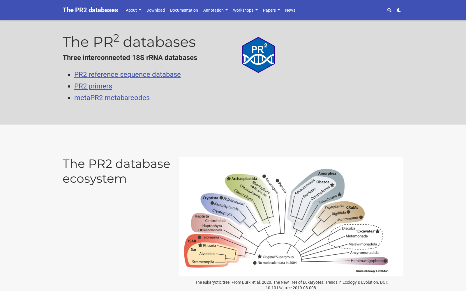Click the eukaryotic tree figure image
The height and width of the screenshot is (291, 466).
[291, 217]
